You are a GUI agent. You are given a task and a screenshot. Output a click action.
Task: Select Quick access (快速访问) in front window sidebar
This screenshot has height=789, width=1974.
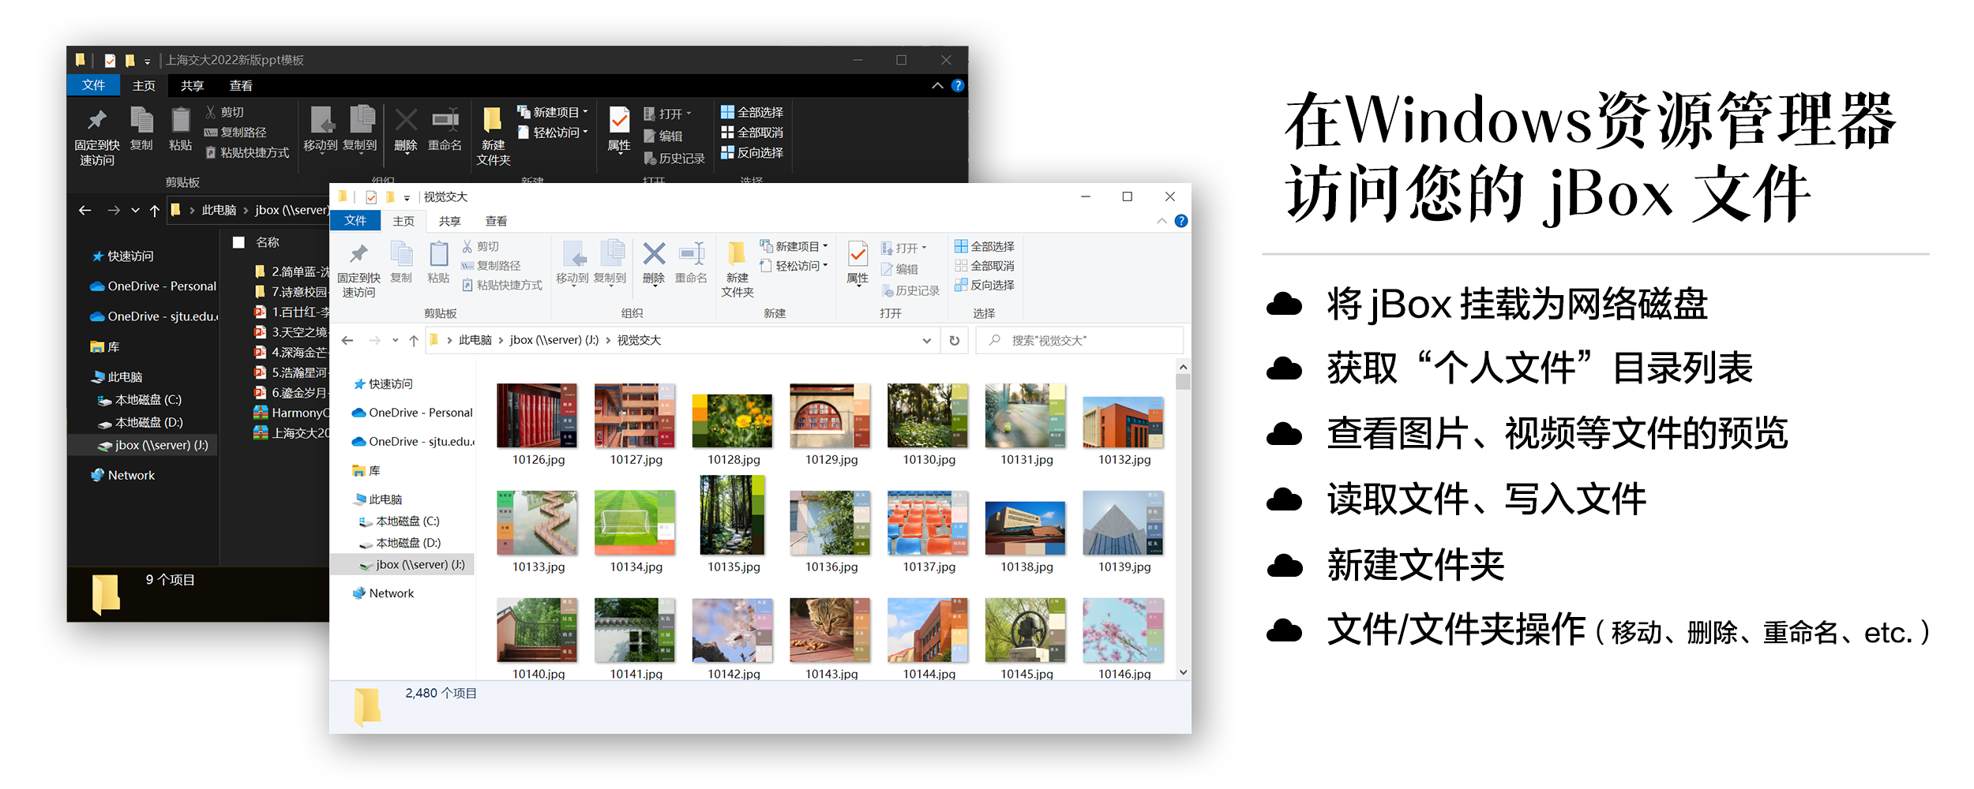click(x=383, y=384)
